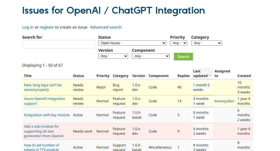Open the Priority dropdown
This screenshot has width=280, height=151.
[x=178, y=43]
